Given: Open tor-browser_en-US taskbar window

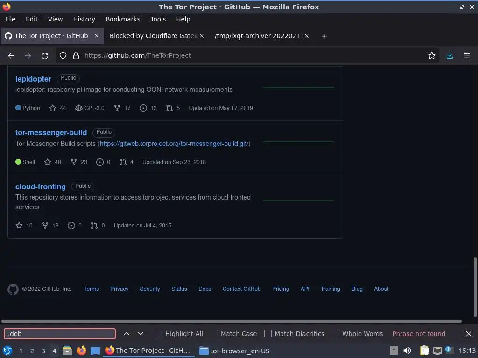Looking at the screenshot, I should pyautogui.click(x=234, y=351).
